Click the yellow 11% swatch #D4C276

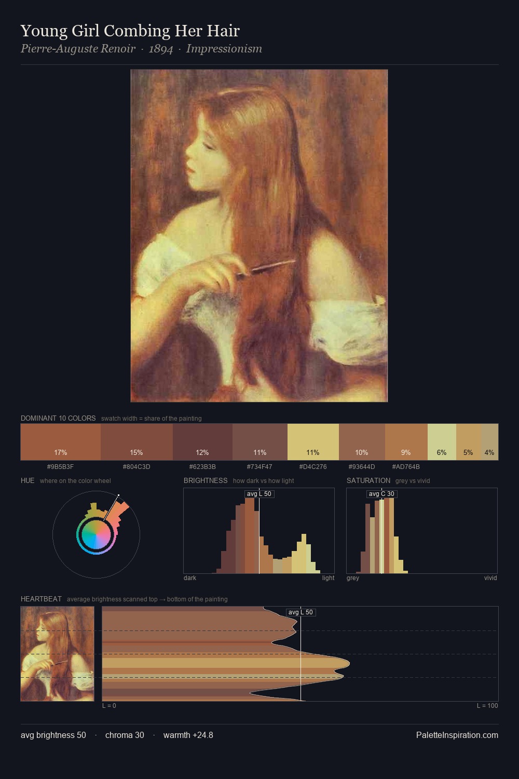pyautogui.click(x=313, y=442)
